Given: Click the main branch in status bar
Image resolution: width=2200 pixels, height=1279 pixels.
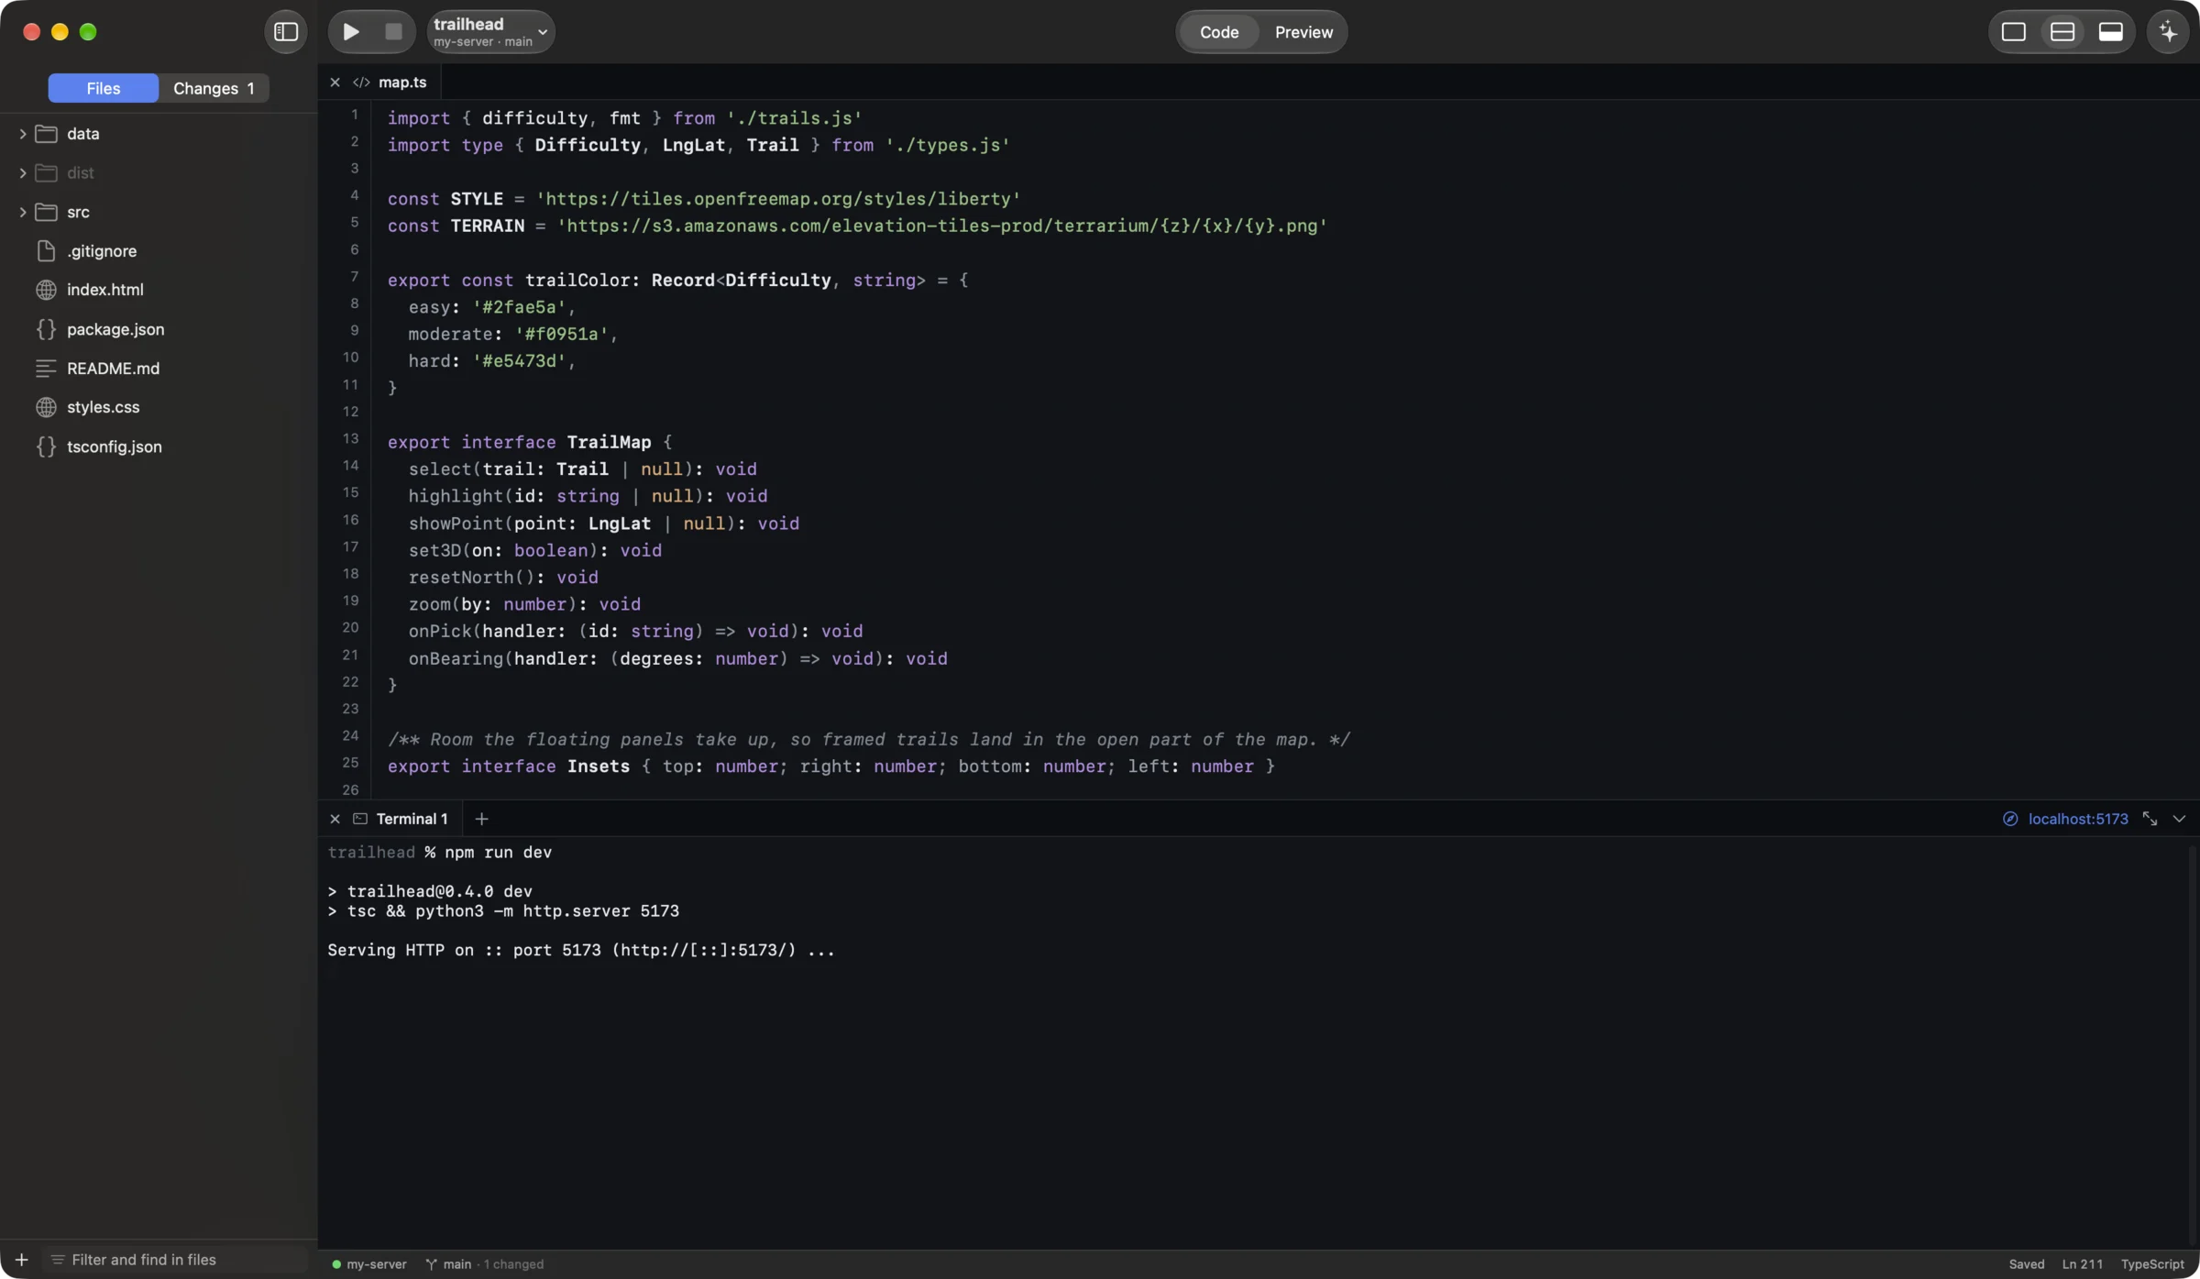Looking at the screenshot, I should [457, 1264].
